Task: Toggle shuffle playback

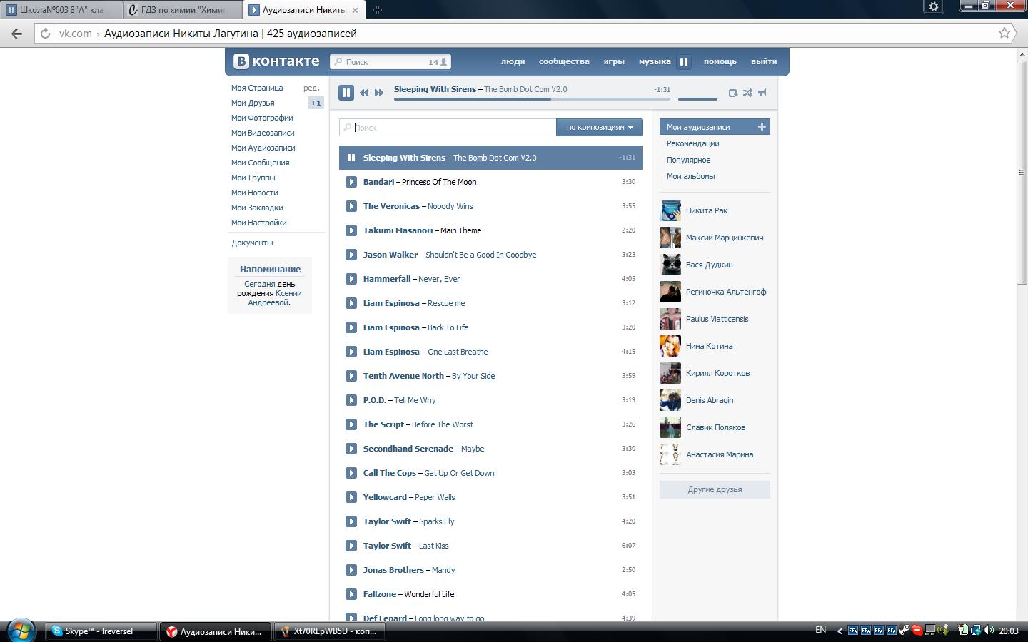Action: (747, 93)
